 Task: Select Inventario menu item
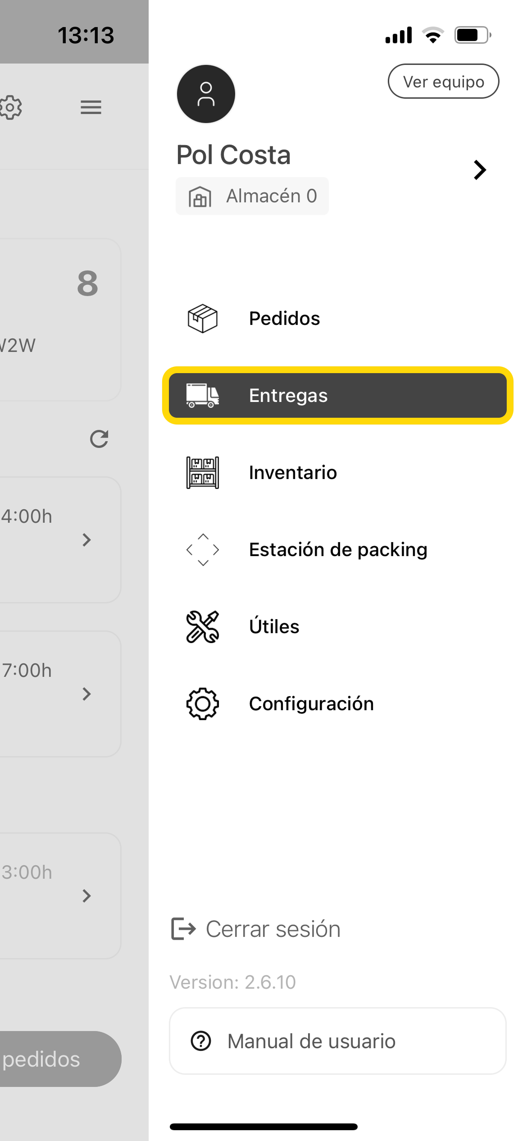[293, 473]
